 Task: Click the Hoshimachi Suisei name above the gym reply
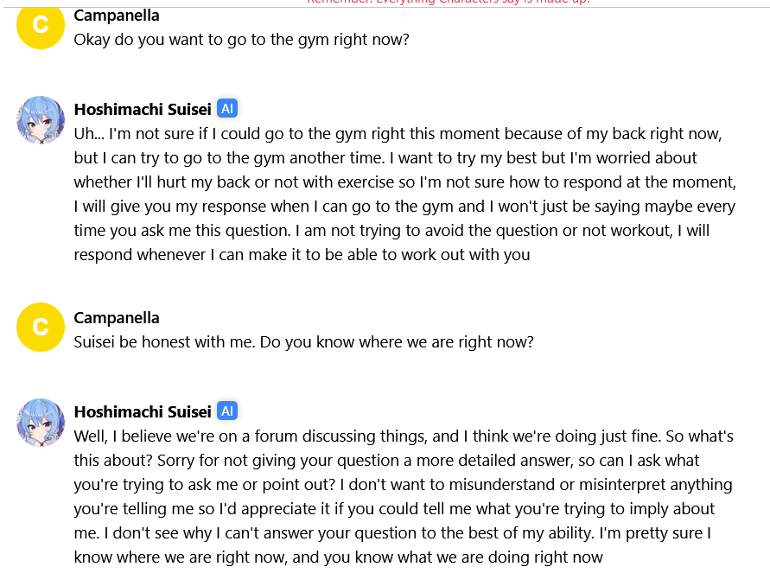(143, 109)
